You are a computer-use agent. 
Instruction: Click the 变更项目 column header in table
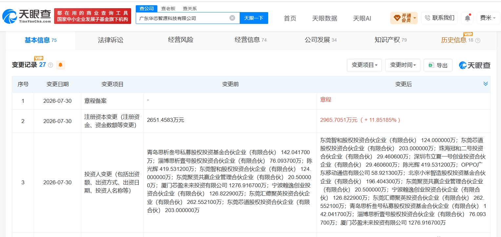click(112, 84)
